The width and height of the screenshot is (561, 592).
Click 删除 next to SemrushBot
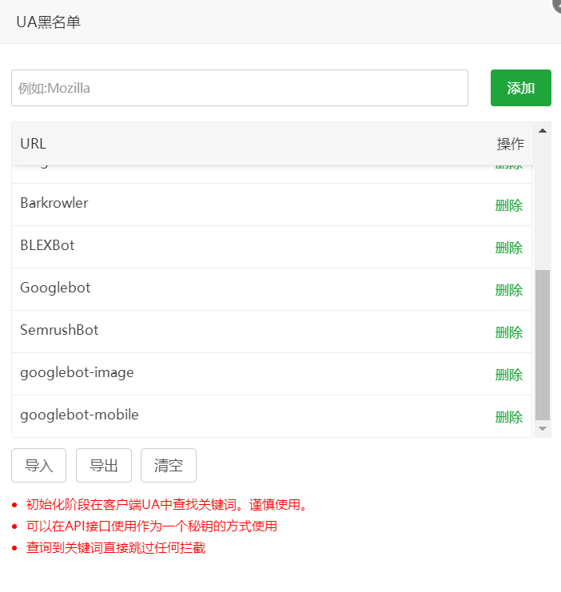pos(509,332)
